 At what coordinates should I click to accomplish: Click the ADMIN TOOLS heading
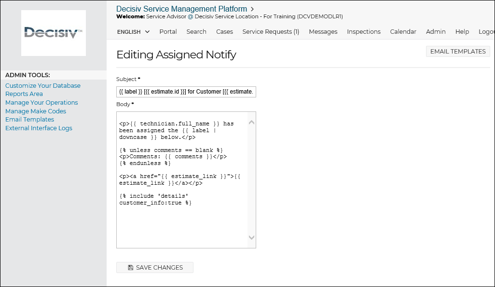tap(28, 75)
